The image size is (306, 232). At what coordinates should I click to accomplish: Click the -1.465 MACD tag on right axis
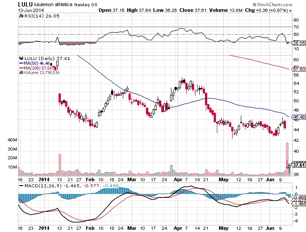(299, 204)
